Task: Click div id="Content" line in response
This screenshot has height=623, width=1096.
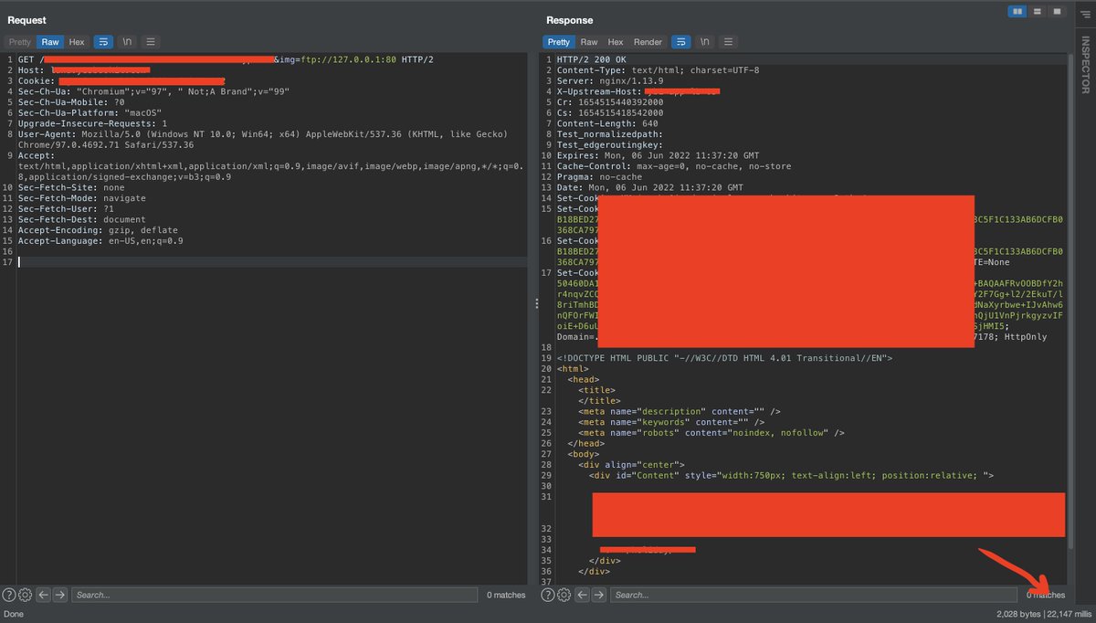Action: pos(791,475)
